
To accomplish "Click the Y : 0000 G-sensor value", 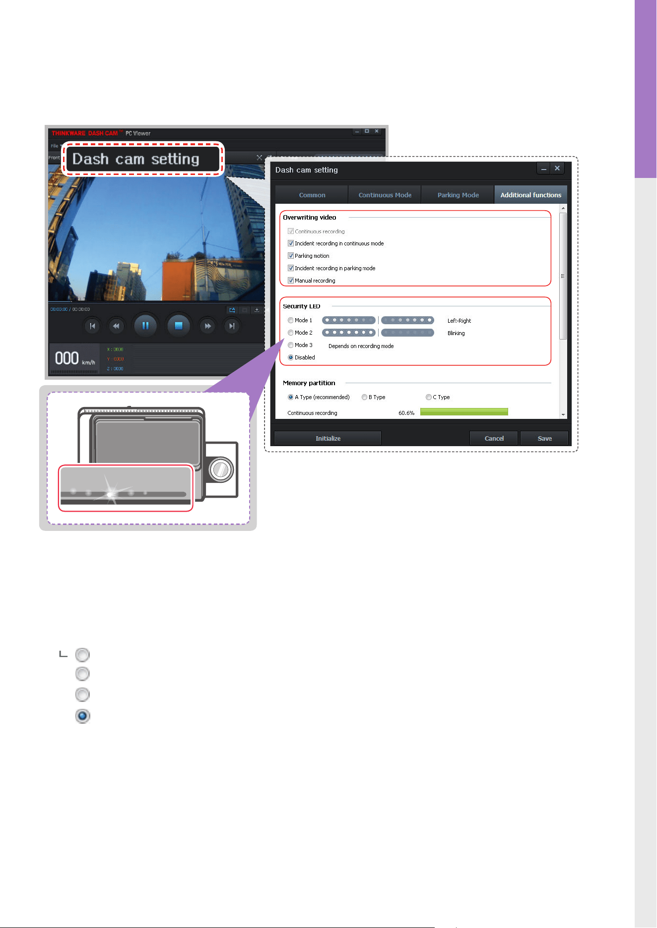I will tap(115, 359).
